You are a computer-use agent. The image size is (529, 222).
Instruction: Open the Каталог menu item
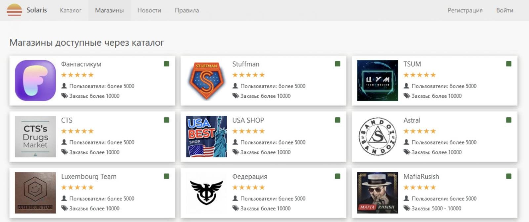coord(70,10)
